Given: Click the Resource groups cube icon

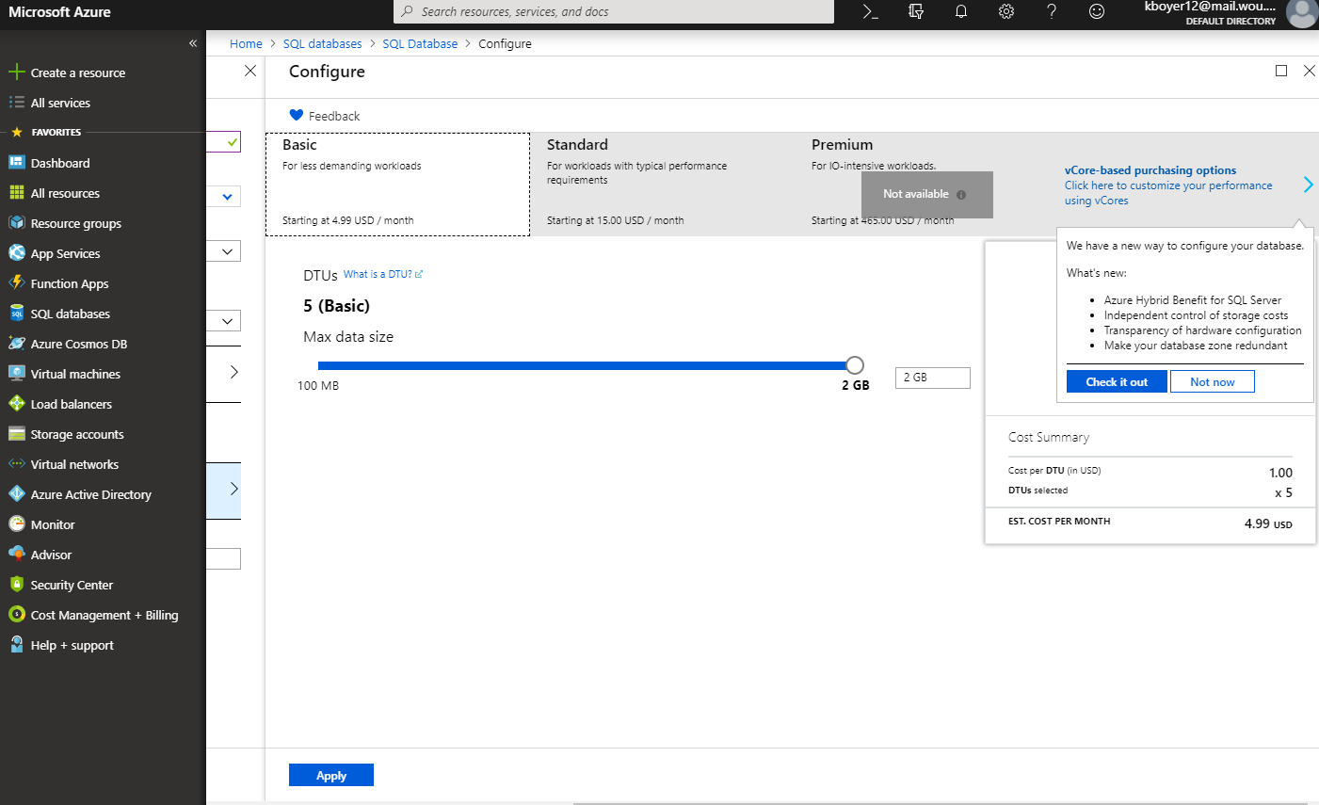Looking at the screenshot, I should coord(16,223).
